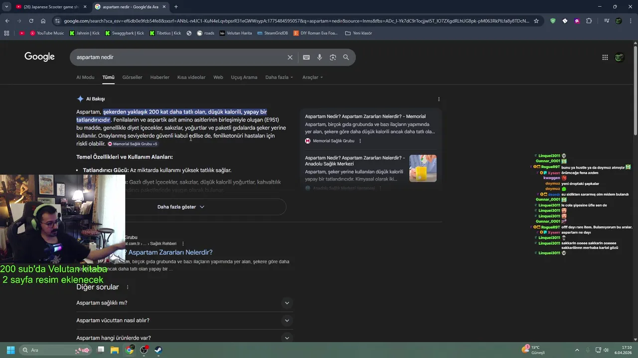Open Aspartam Zararları Nelerdir? result title

coord(170,252)
